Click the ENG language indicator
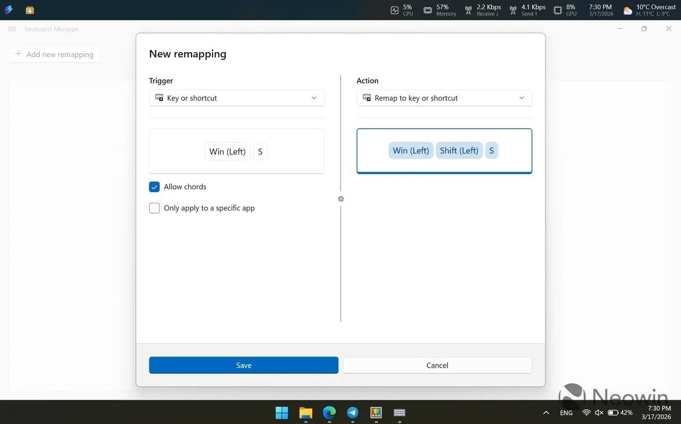Image resolution: width=681 pixels, height=424 pixels. click(566, 413)
